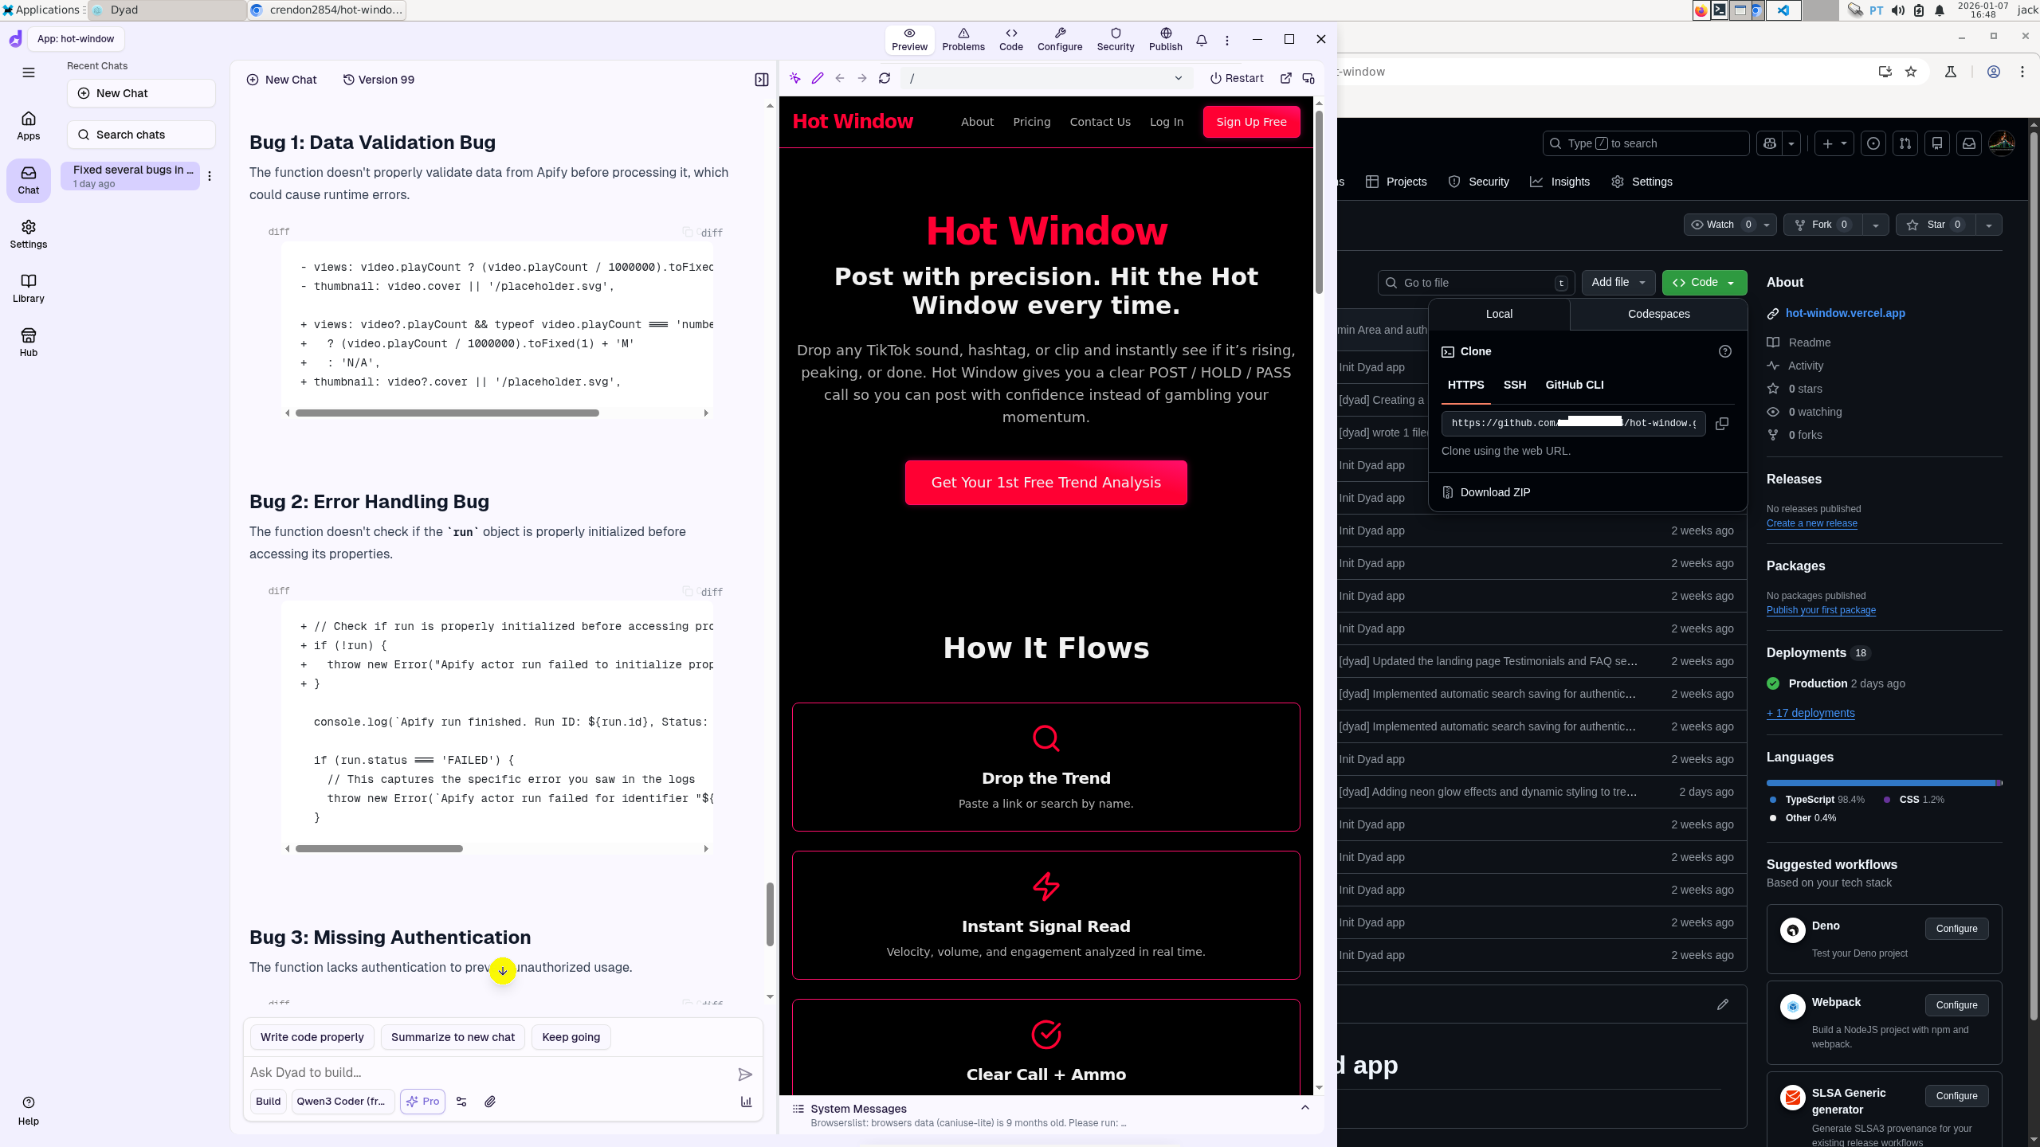Select the SSH clone option tab
The width and height of the screenshot is (2040, 1147).
coord(1515,385)
